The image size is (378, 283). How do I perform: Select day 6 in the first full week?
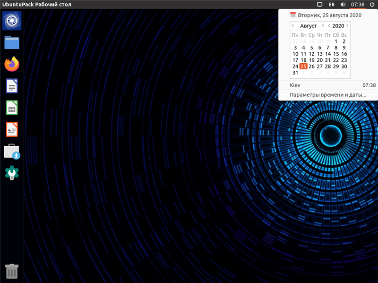pos(320,48)
